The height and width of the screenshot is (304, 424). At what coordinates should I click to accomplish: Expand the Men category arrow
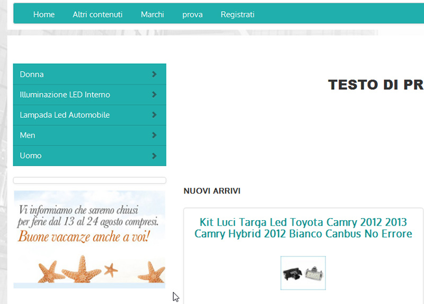154,135
